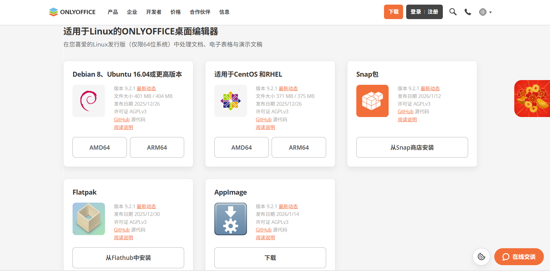Open the 信息 menu
Screen dimensions: 550x271
pos(224,12)
